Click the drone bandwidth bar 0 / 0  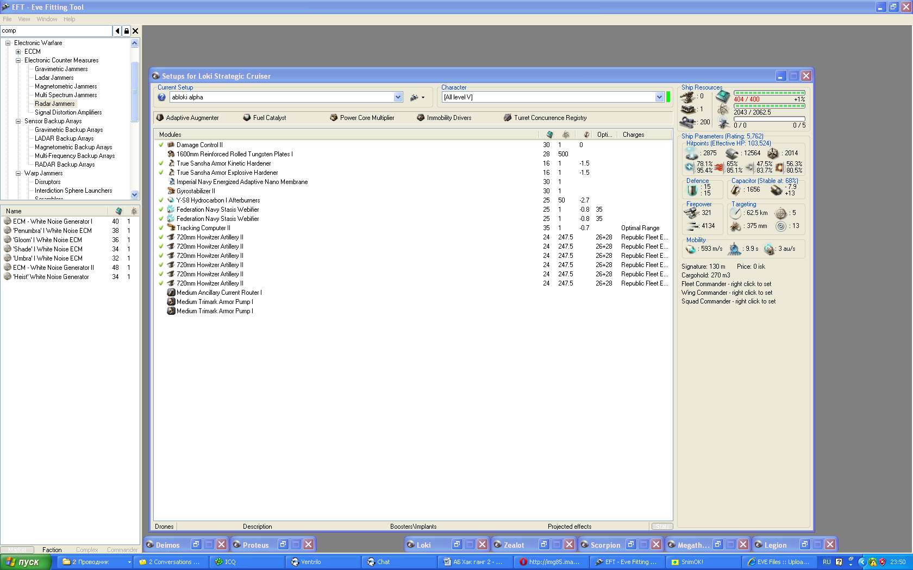pos(770,119)
